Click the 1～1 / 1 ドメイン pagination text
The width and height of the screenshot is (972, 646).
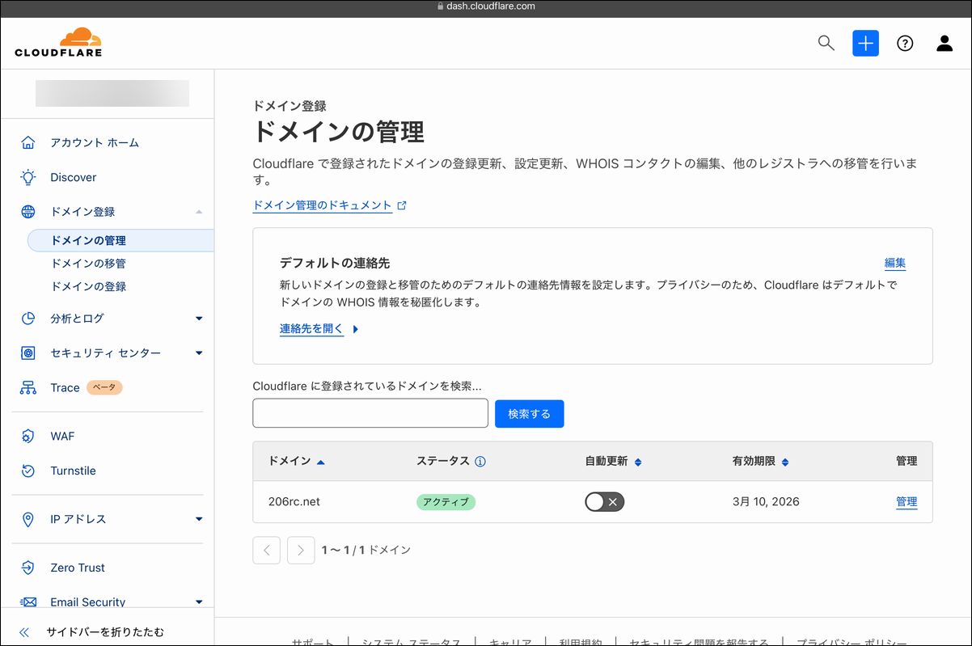366,550
